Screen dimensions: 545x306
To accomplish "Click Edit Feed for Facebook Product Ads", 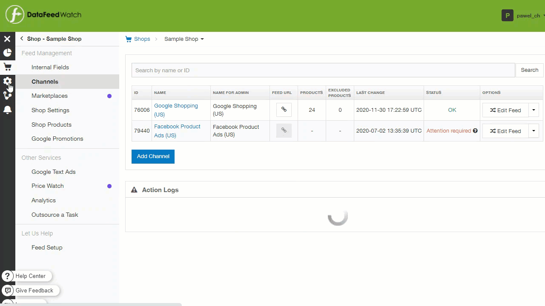I will [505, 131].
